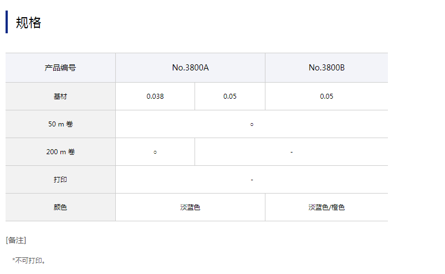Select the 颜色 row label
The width and height of the screenshot is (445, 274).
(x=60, y=207)
